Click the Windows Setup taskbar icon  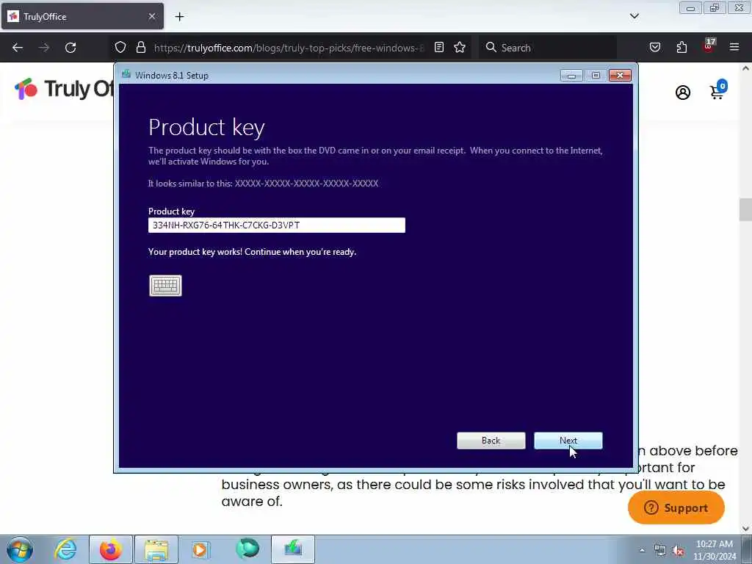pyautogui.click(x=293, y=549)
